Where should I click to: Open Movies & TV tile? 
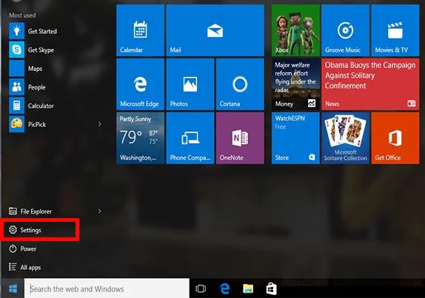pyautogui.click(x=395, y=30)
